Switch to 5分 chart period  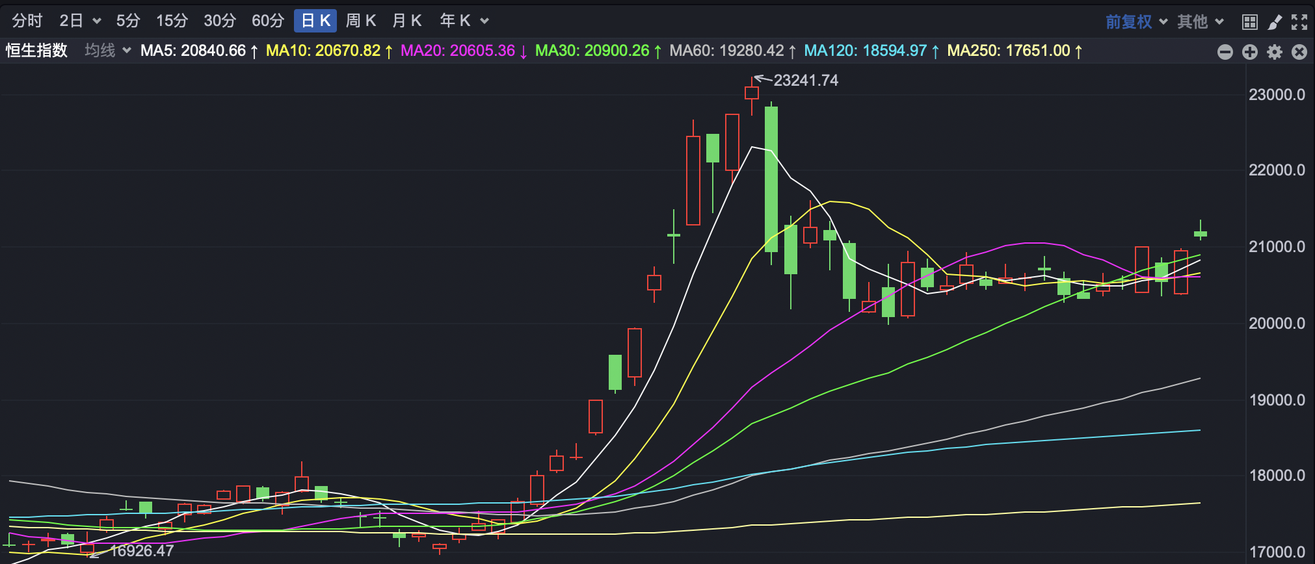tap(128, 21)
